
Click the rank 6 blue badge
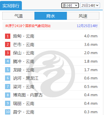click(8, 78)
